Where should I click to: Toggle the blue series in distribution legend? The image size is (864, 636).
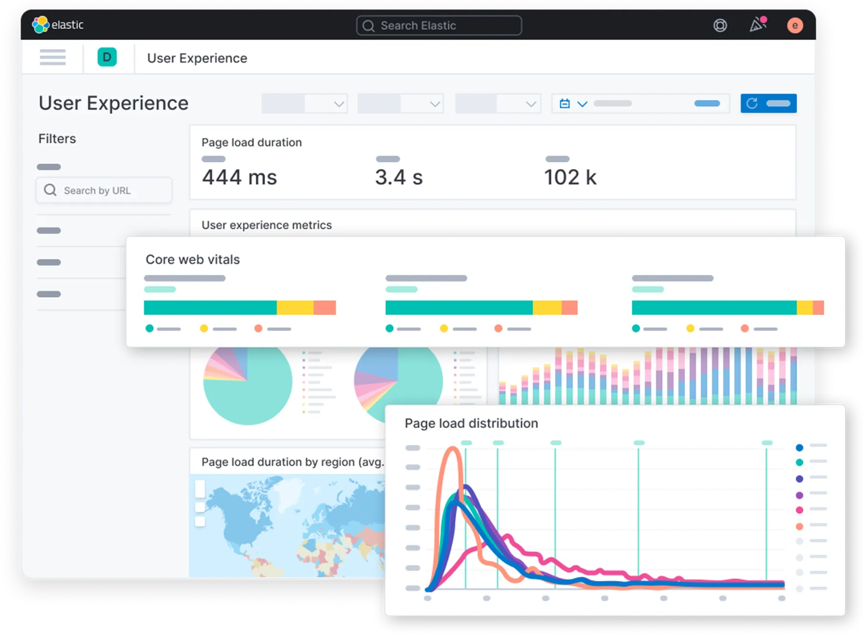tap(800, 448)
